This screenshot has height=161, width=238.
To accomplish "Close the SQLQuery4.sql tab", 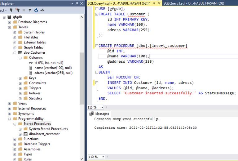I will (x=159, y=3).
